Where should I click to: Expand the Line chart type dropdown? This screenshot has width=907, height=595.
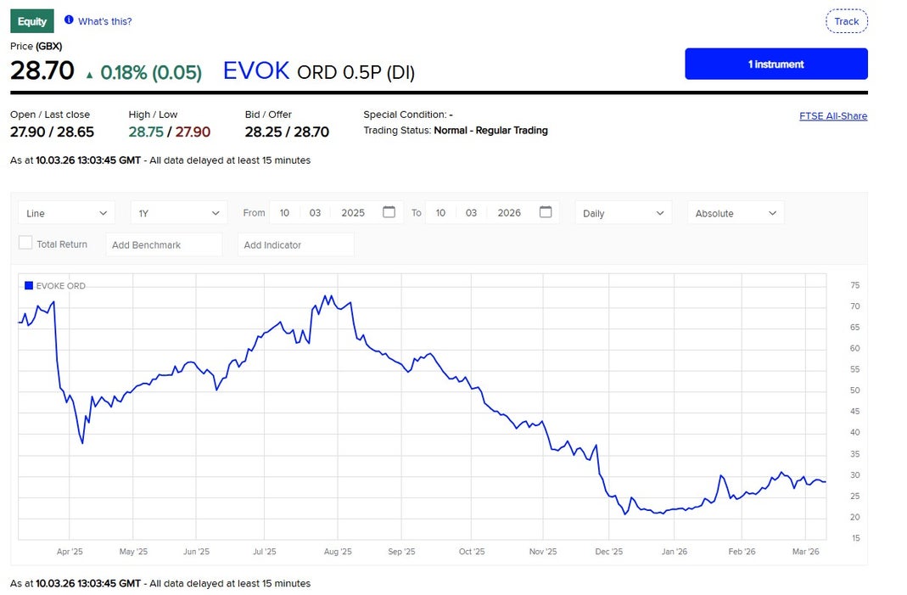tap(66, 213)
